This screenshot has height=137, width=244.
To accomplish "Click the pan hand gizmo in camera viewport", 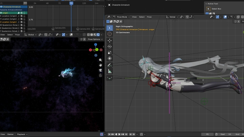I will 100,65.
